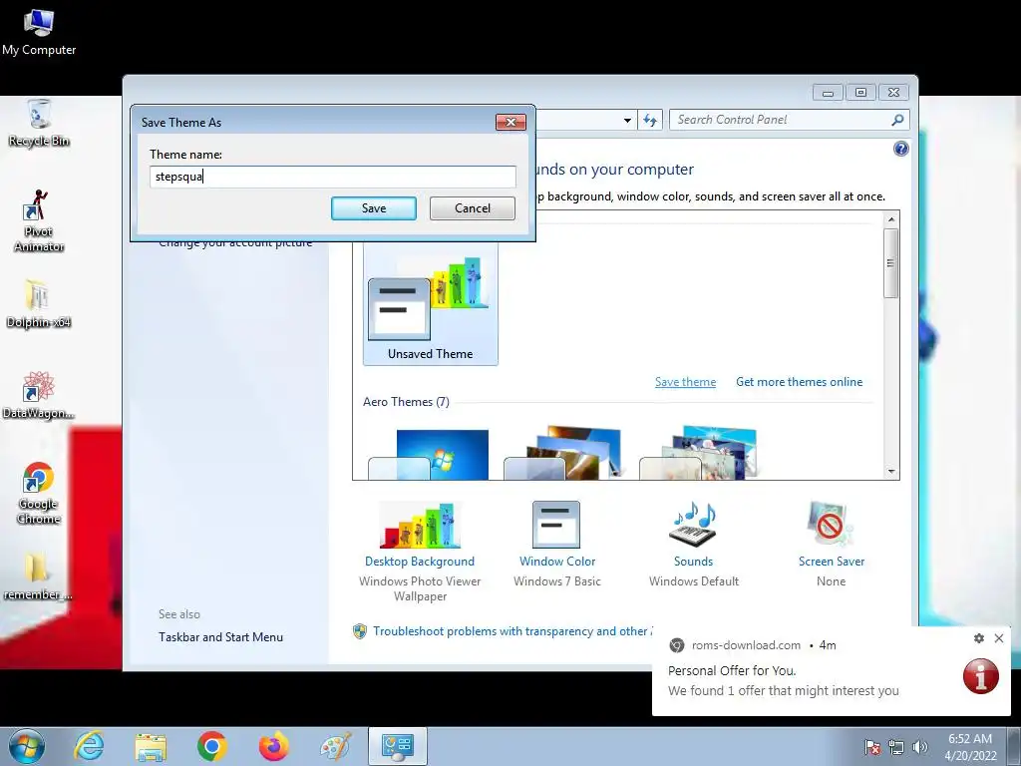Open Window Color settings icon
Image resolution: width=1021 pixels, height=766 pixels.
[x=556, y=525]
